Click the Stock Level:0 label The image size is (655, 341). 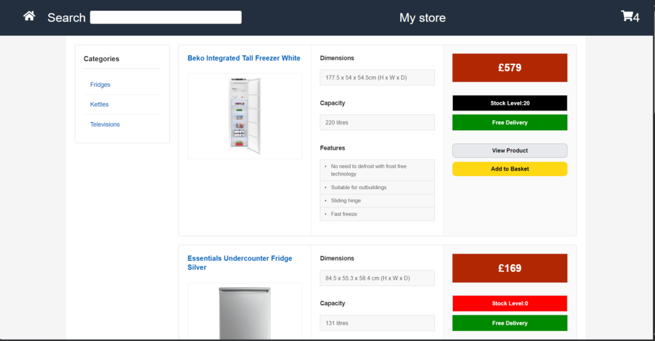[510, 303]
